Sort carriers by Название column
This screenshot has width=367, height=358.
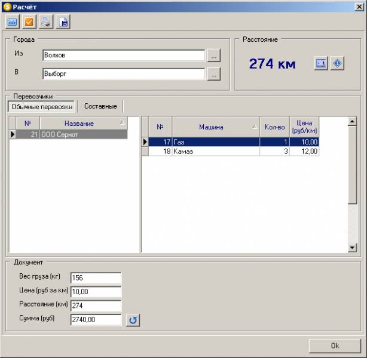(84, 124)
